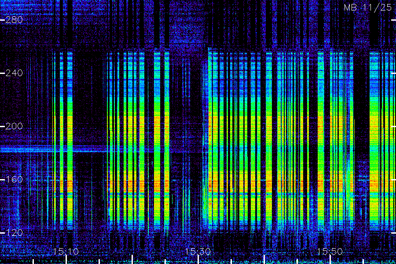This screenshot has height=264, width=396.
Task: Click the 15:50 time axis label
Action: pyautogui.click(x=330, y=252)
